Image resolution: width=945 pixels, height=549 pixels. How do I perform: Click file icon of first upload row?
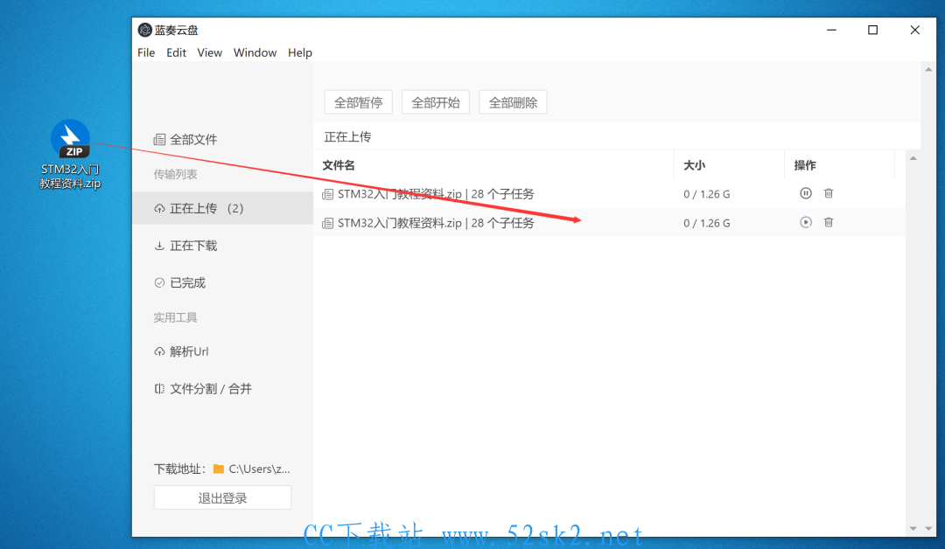[328, 194]
